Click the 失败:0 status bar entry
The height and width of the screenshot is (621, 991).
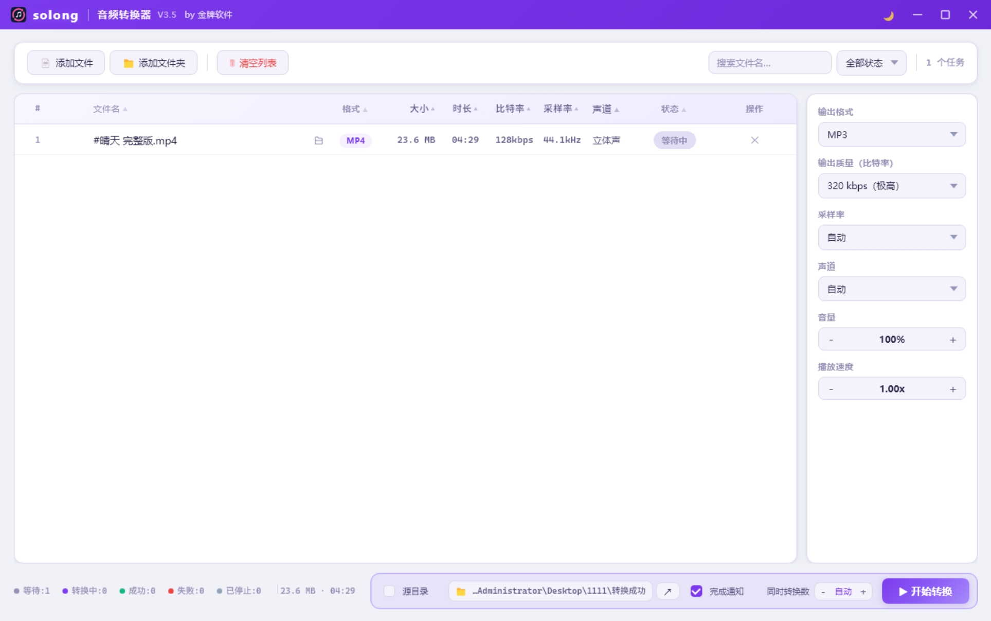coord(186,591)
